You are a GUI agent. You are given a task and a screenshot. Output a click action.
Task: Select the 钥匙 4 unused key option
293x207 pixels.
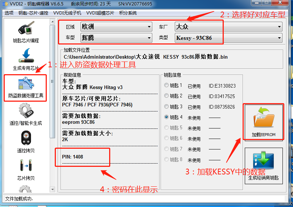point(166,117)
